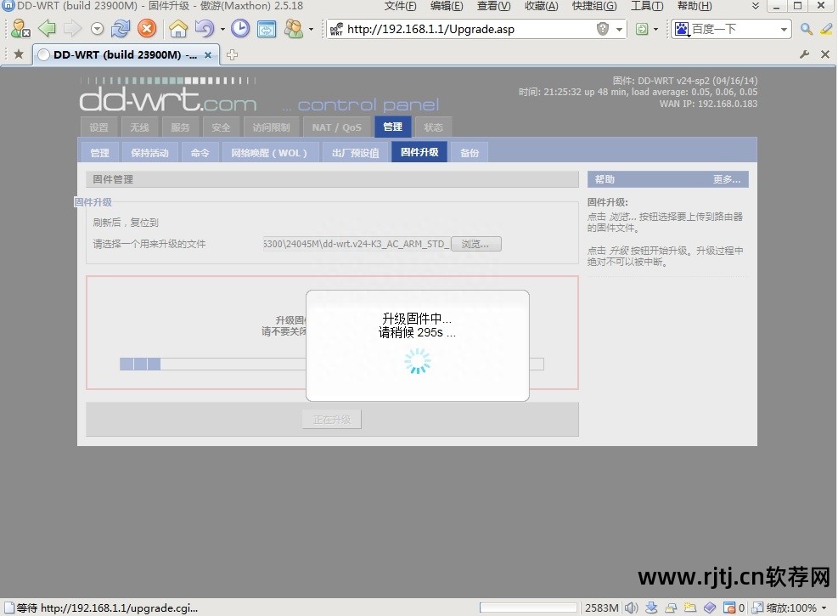The width and height of the screenshot is (838, 616).
Task: Expand the Go button dropdown arrow
Action: [x=655, y=30]
